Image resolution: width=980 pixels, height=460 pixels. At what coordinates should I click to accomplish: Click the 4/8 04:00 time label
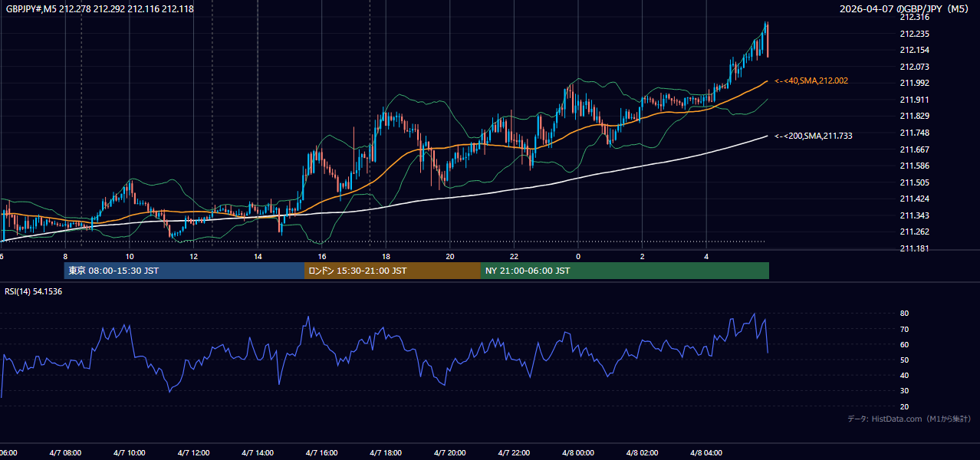pos(706,453)
